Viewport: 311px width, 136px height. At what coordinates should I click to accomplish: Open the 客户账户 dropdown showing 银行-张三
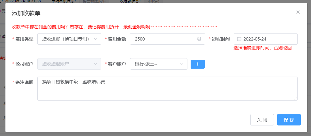coord(158,64)
